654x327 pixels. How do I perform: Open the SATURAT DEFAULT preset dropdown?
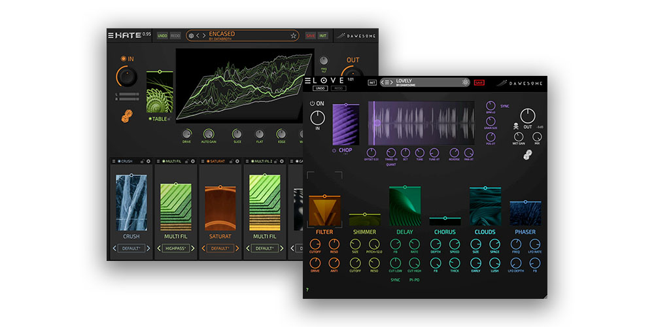(x=220, y=249)
